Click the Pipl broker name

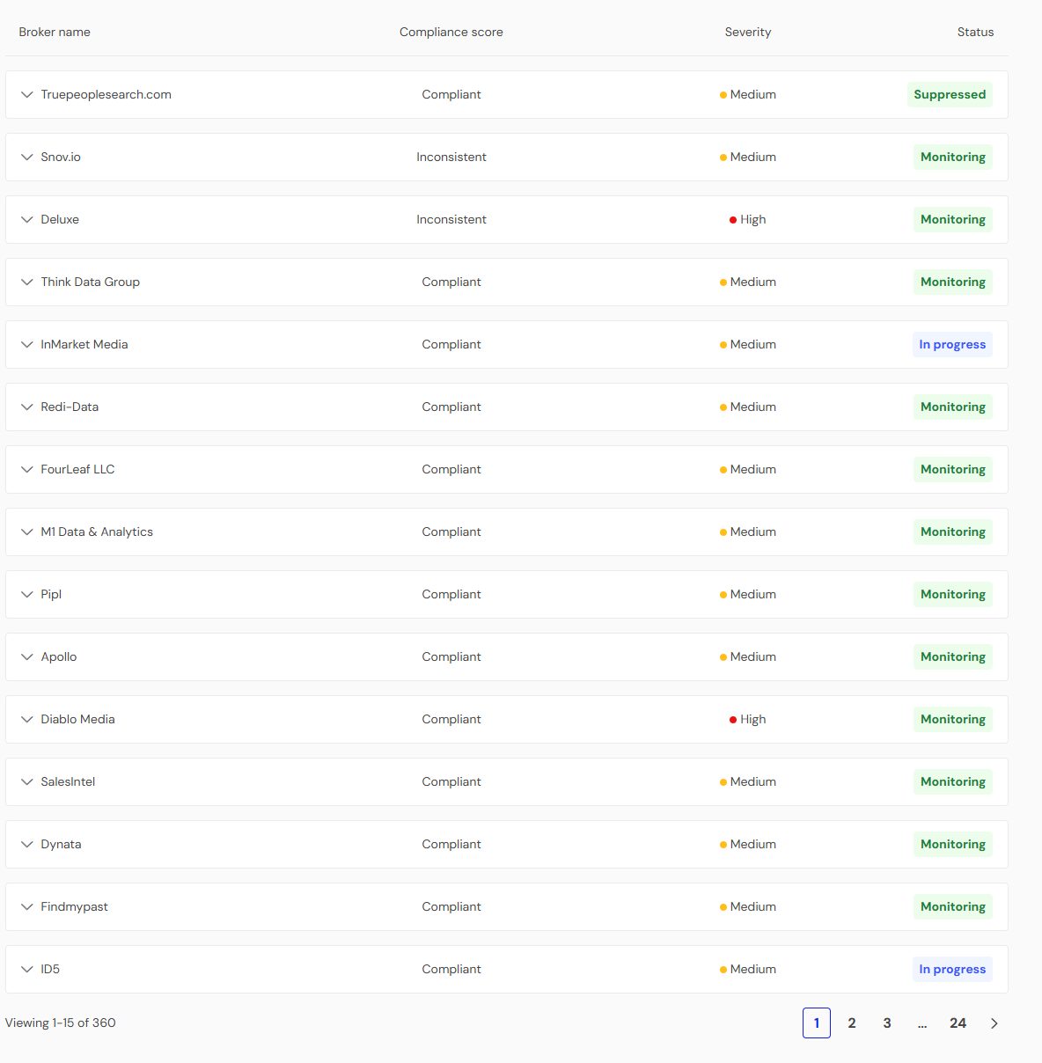click(x=51, y=594)
